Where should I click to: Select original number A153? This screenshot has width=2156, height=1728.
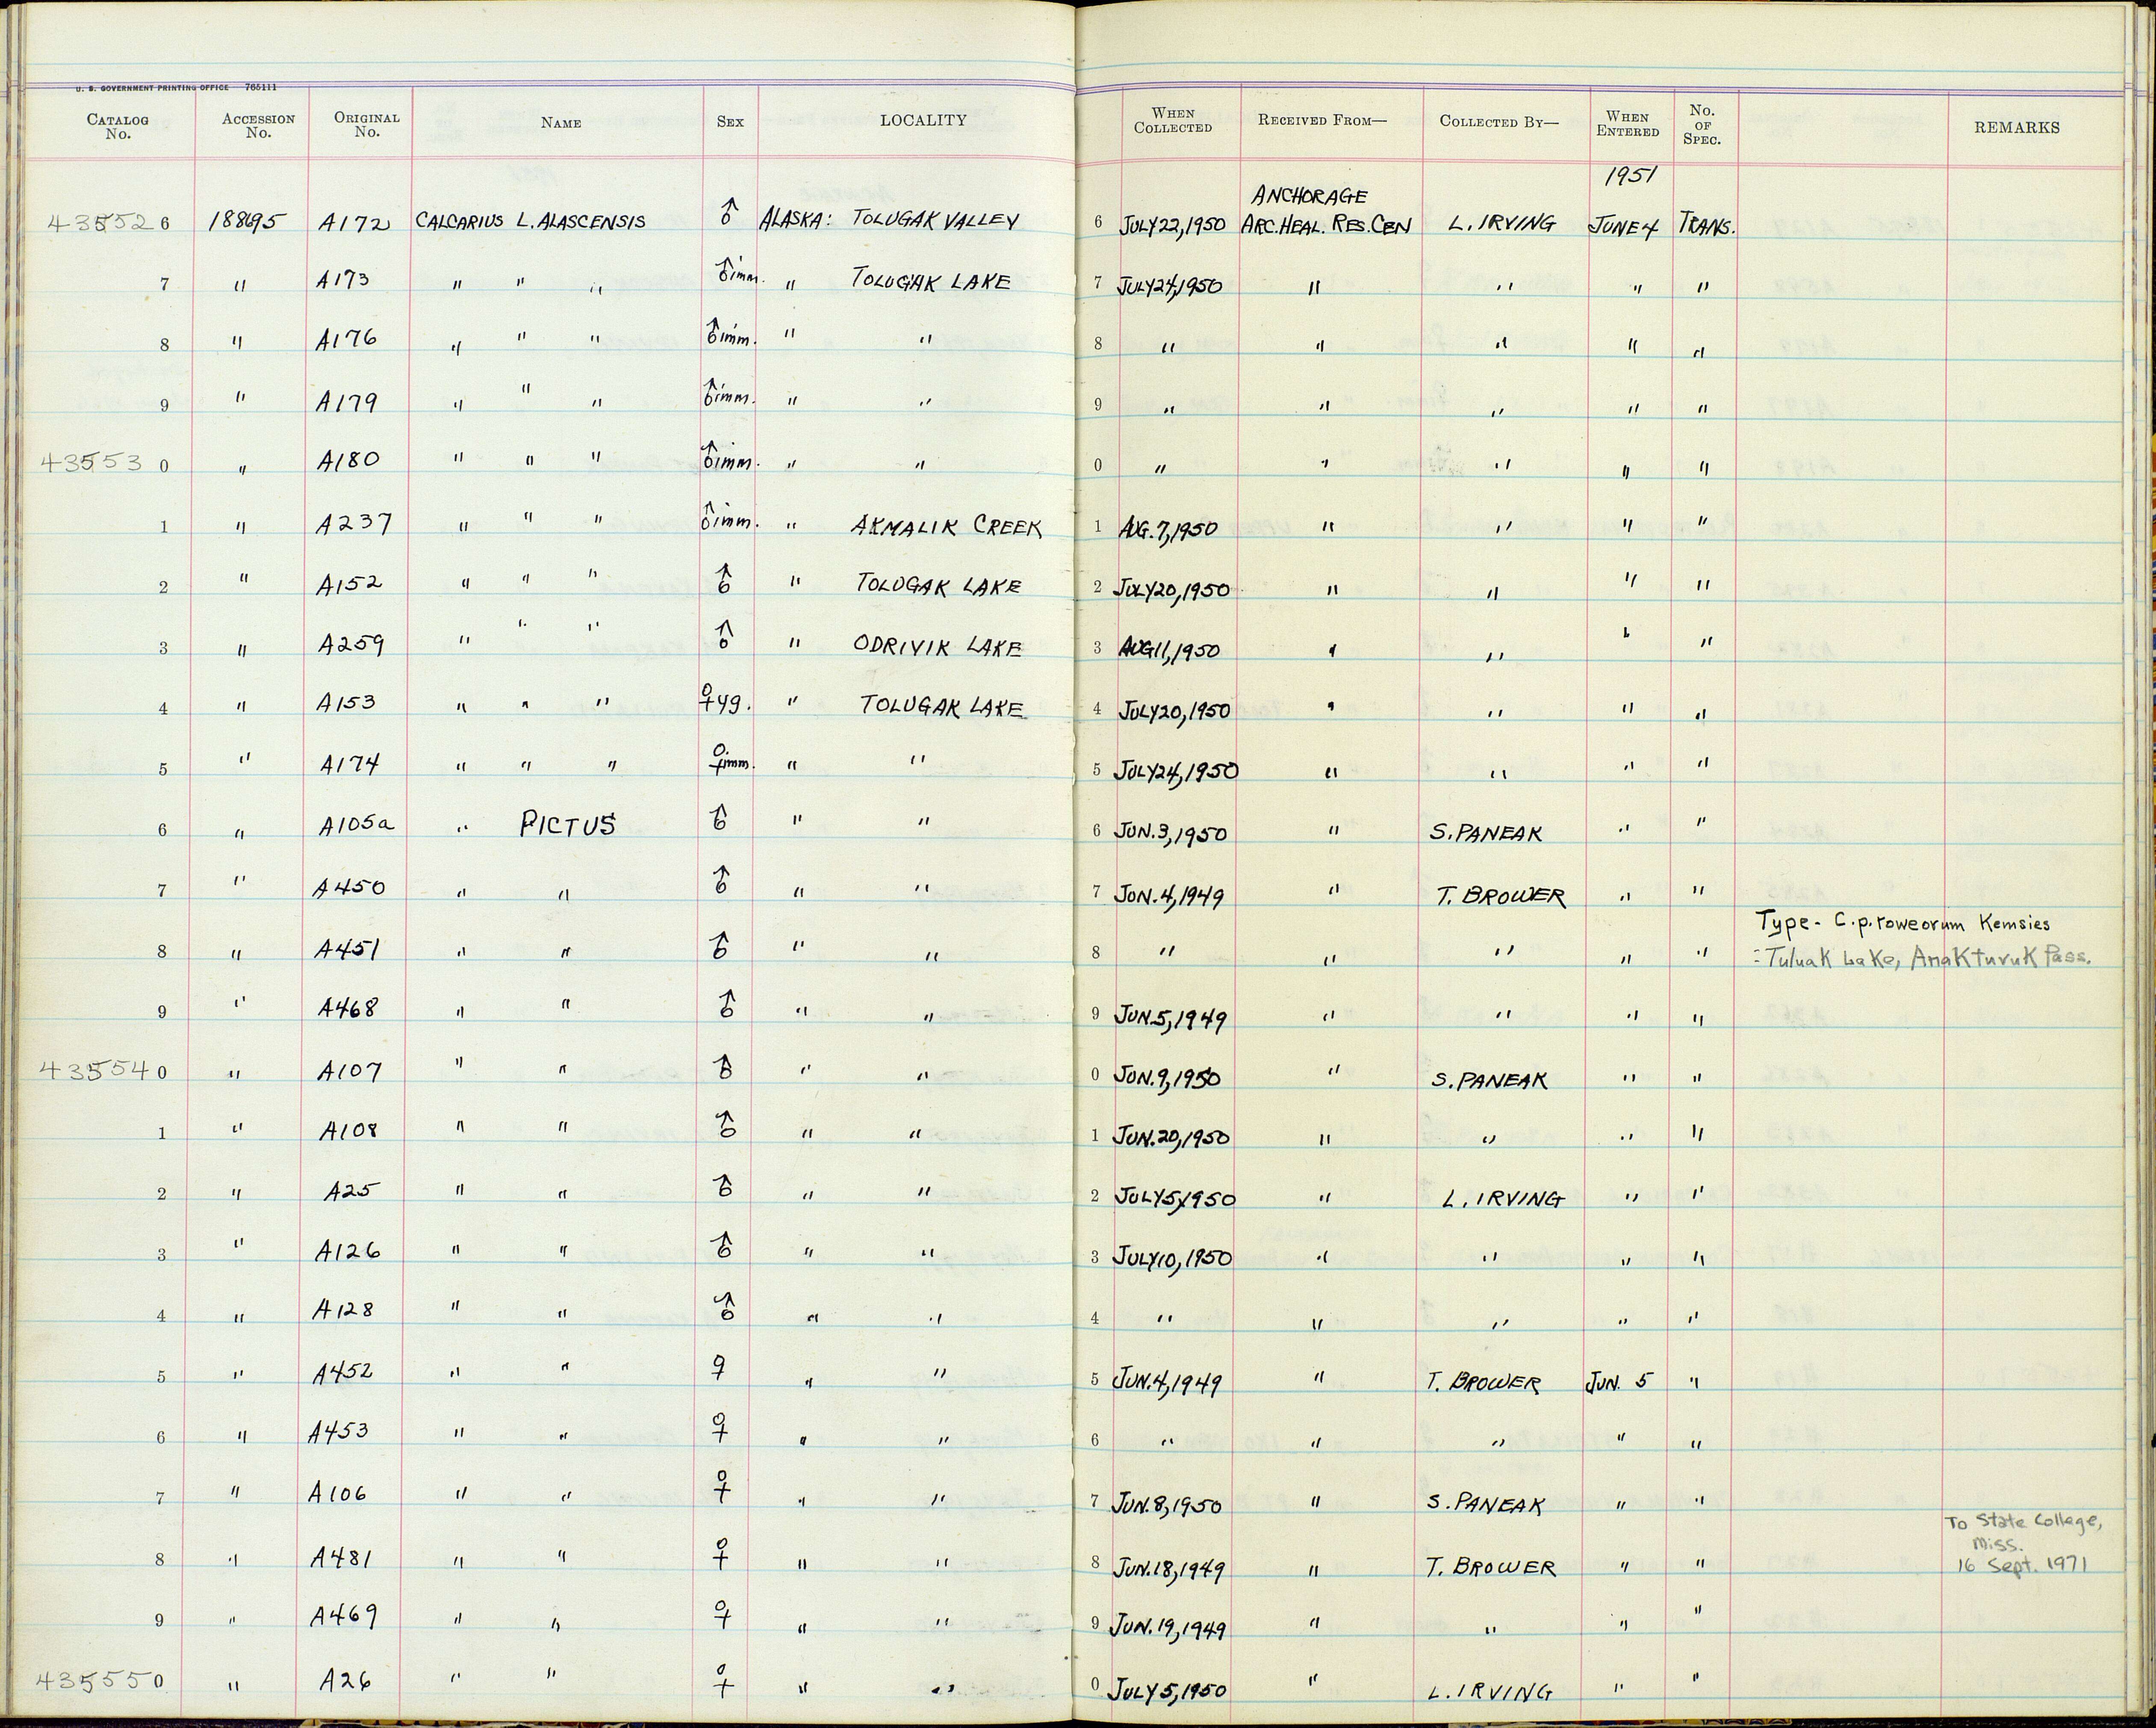click(x=346, y=703)
